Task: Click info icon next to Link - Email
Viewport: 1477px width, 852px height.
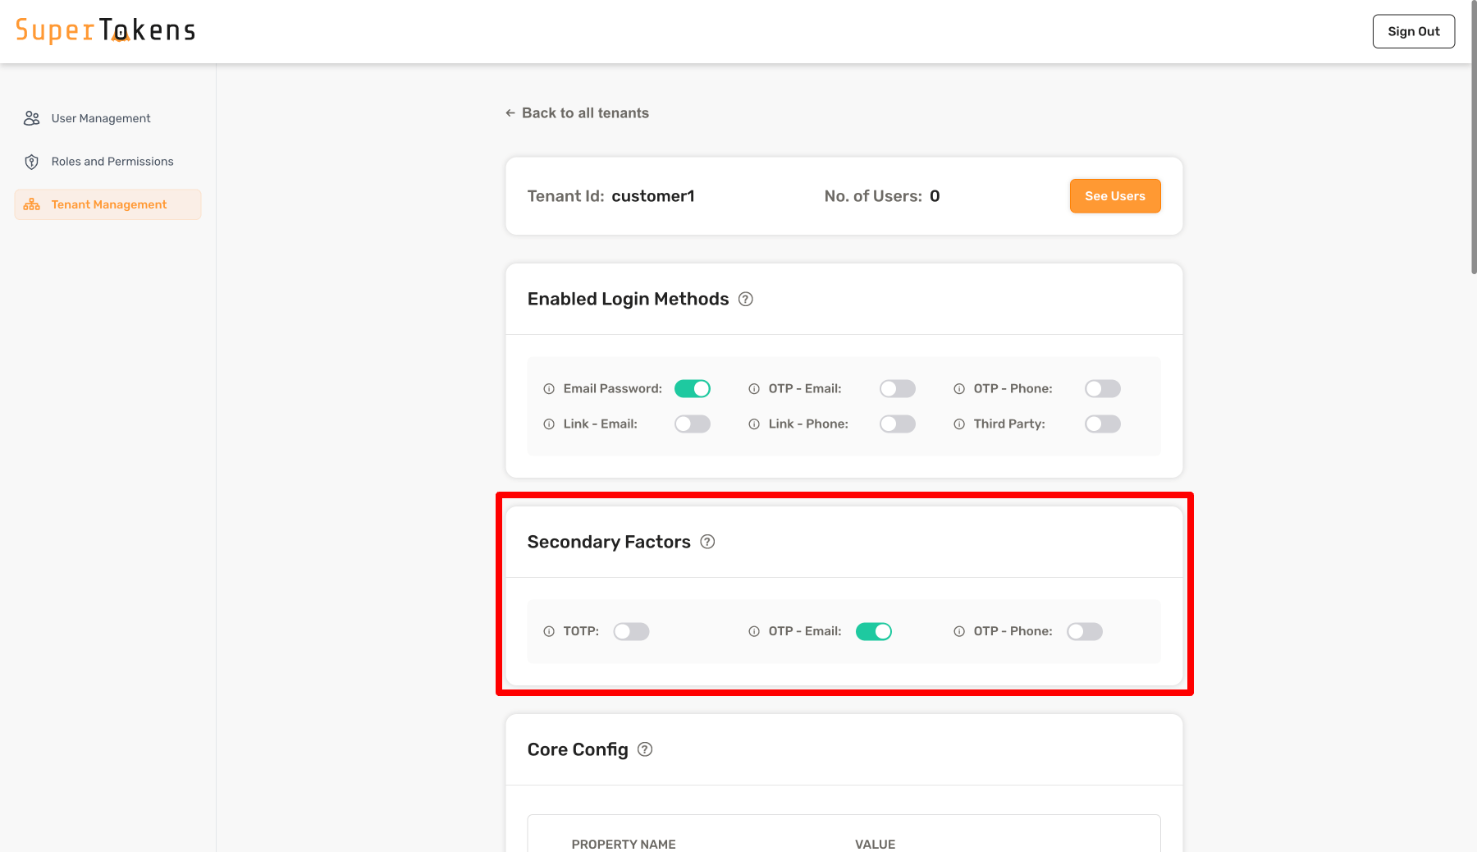Action: tap(549, 424)
